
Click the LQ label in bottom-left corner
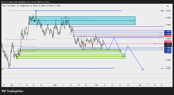click(x=2, y=69)
